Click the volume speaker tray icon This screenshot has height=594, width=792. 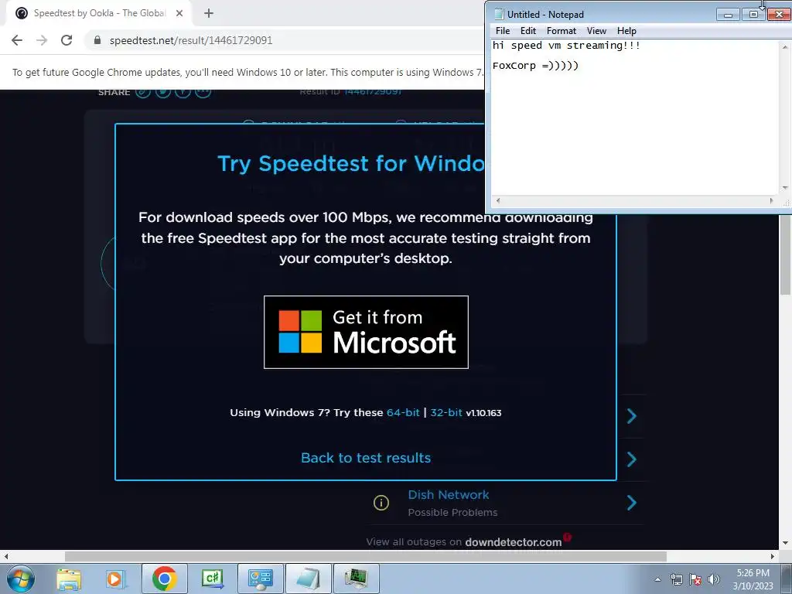(x=713, y=579)
